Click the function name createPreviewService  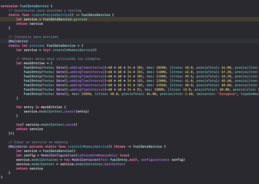coord(51,15)
